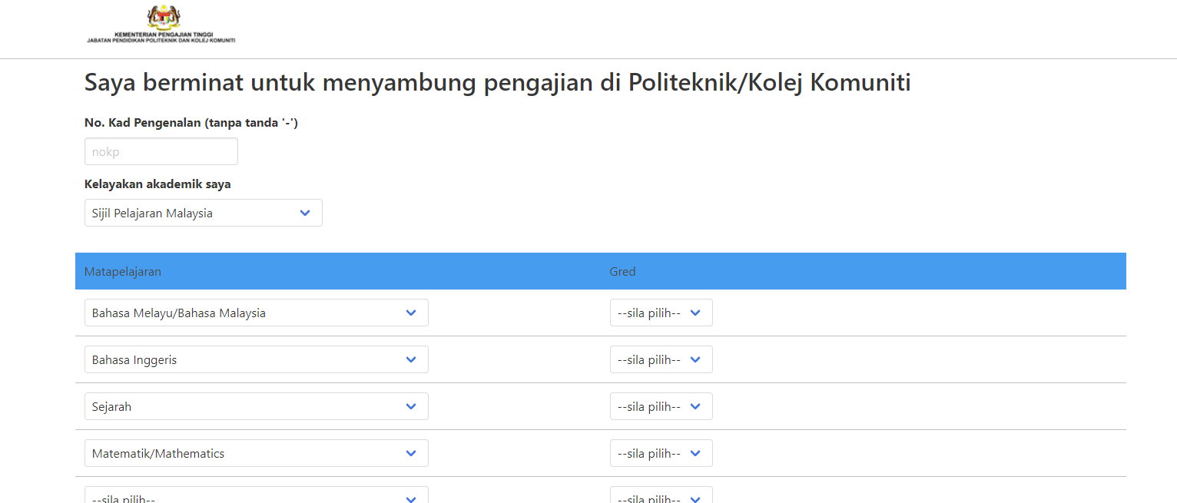Click the chevron on Bahasa Melayu grade dropdown

click(696, 313)
